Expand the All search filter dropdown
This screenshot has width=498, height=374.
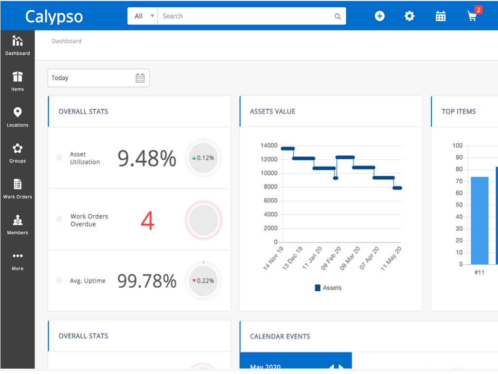[142, 16]
